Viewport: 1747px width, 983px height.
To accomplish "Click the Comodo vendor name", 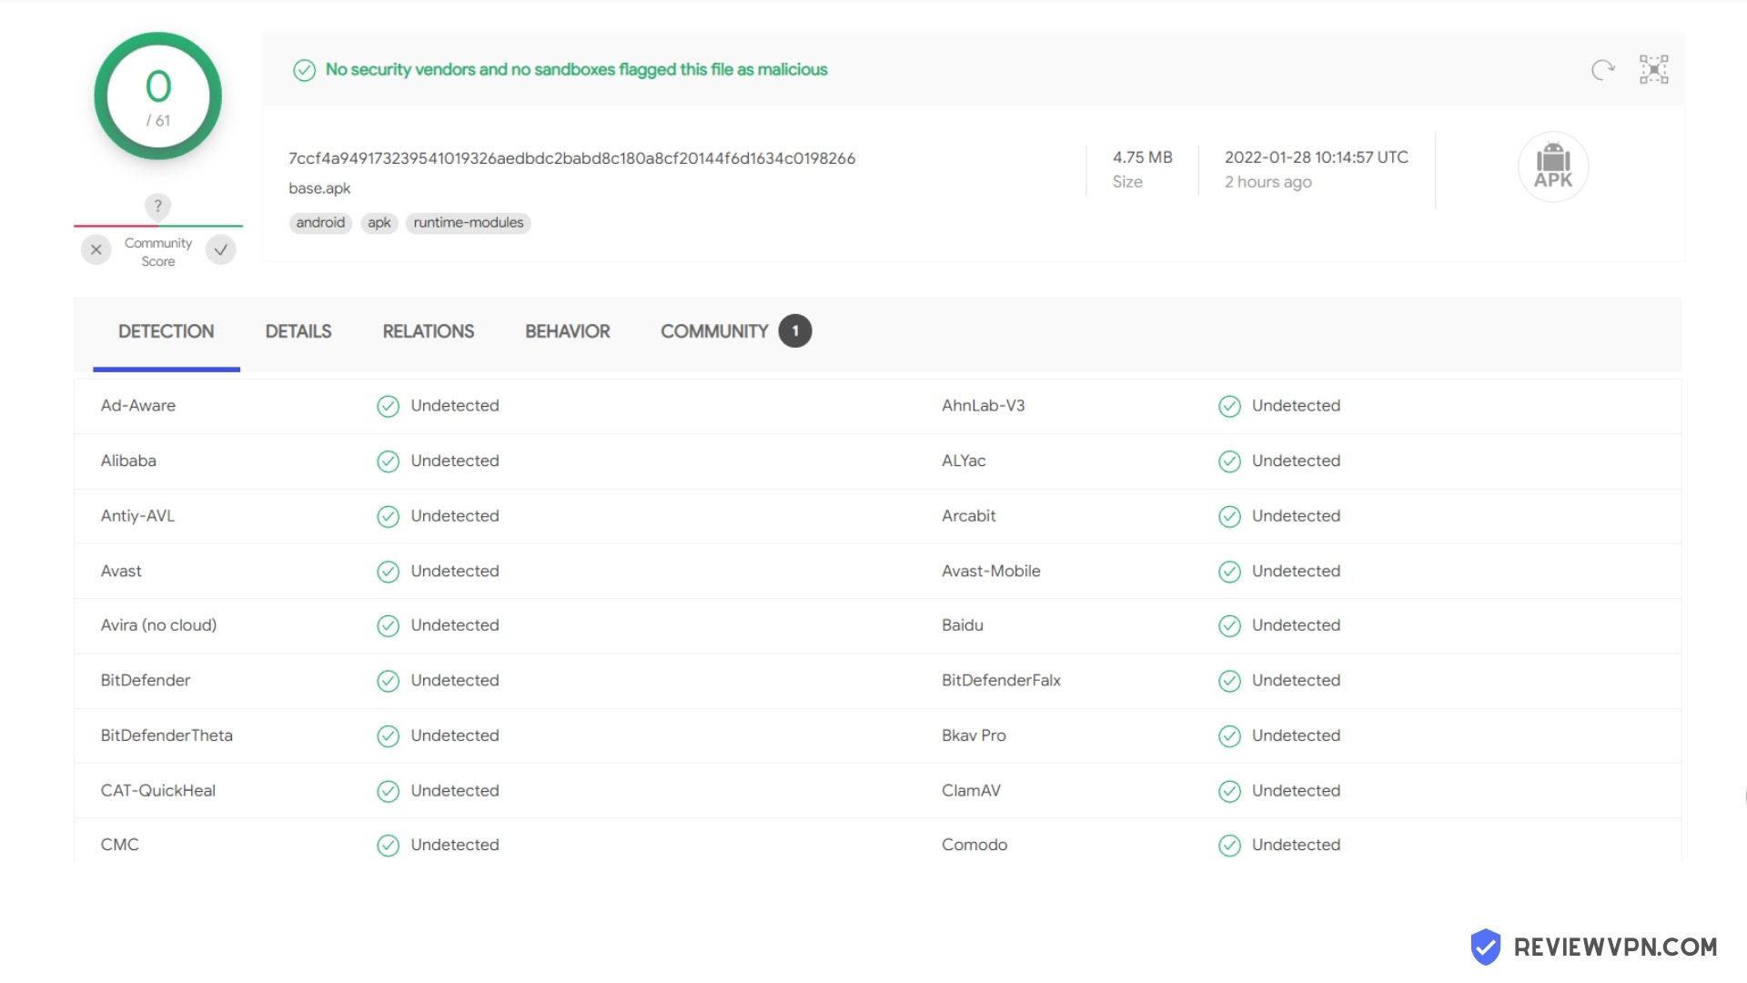I will 974,846.
